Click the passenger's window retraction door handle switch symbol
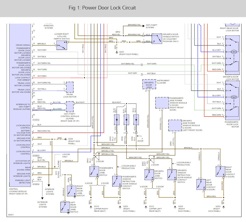 tap(117, 181)
